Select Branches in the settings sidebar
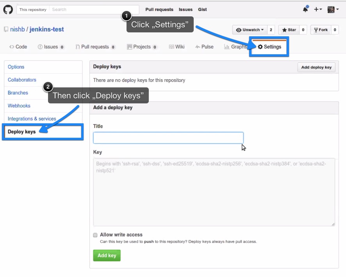This screenshot has width=346, height=277. click(43, 93)
